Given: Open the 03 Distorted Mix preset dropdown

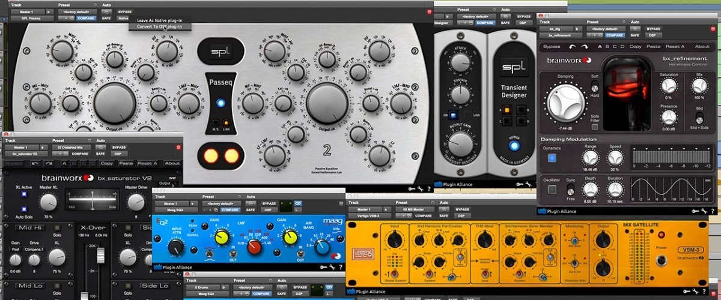Looking at the screenshot, I should (x=71, y=147).
